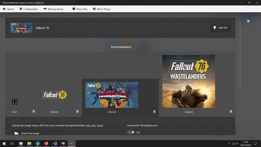
Task: Close the Fallout 76 panel with X
Action: click(x=248, y=21)
